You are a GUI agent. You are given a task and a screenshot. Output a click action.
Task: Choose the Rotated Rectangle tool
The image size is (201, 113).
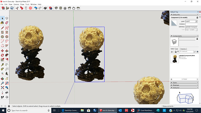(7, 32)
